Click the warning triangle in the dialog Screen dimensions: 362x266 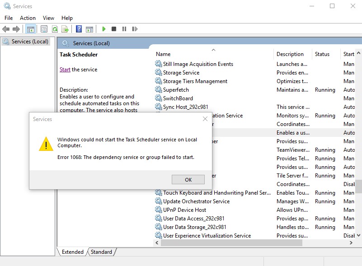[x=46, y=144]
